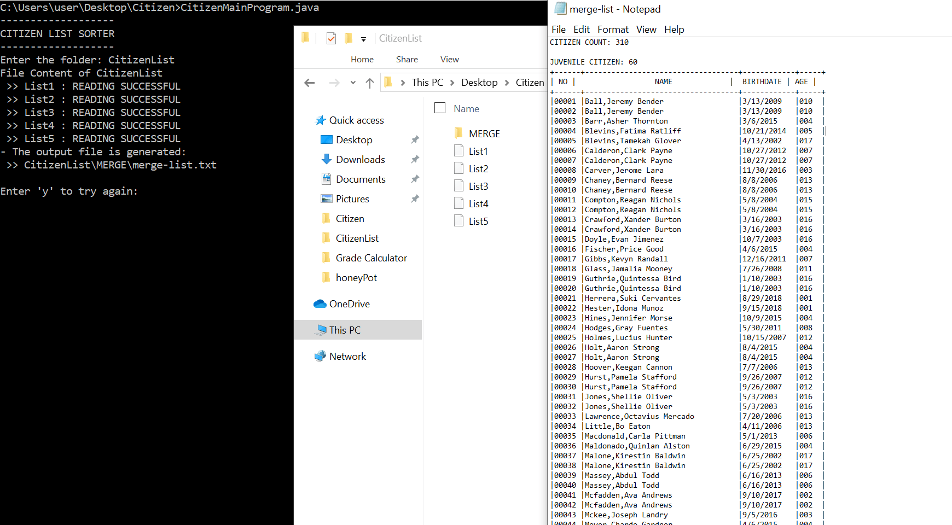This screenshot has width=952, height=525.
Task: Click Citizen in the address breadcrumb
Action: click(x=530, y=83)
